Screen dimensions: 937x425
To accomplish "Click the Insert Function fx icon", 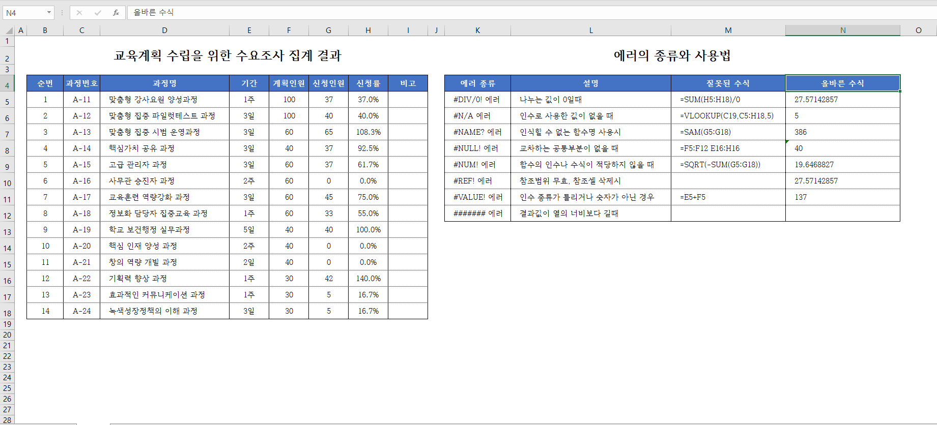I will click(116, 13).
